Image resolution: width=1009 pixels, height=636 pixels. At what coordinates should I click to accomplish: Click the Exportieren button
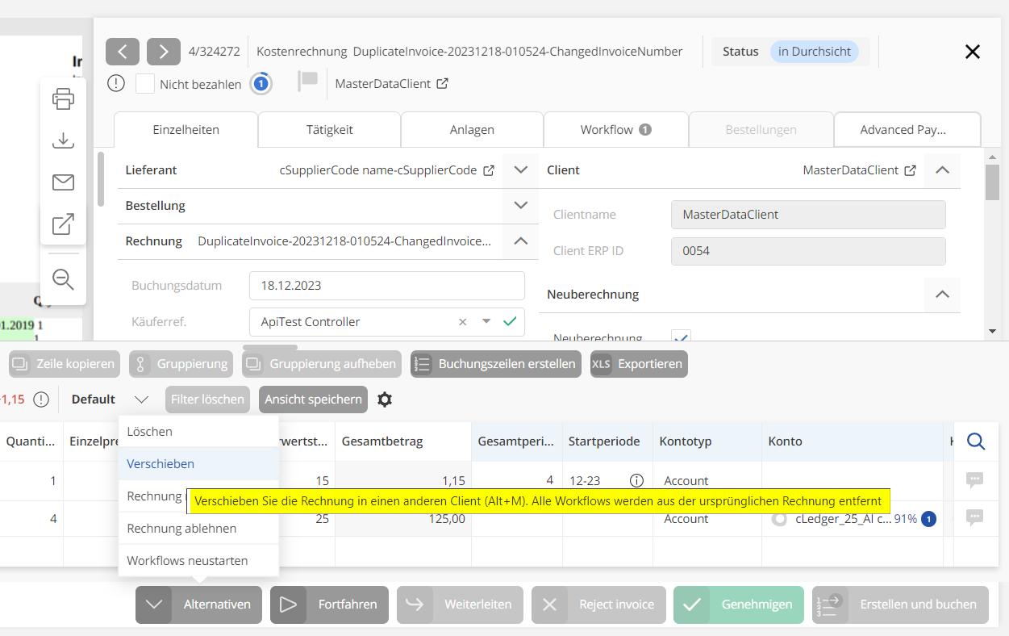tap(639, 364)
